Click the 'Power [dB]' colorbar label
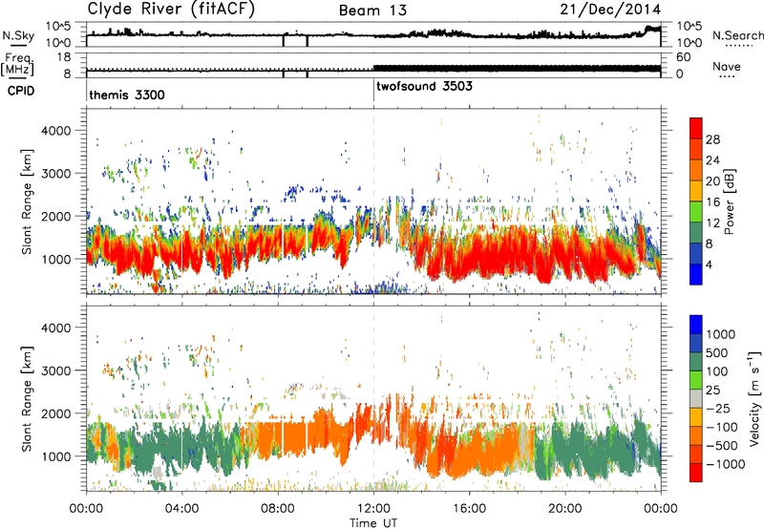The height and width of the screenshot is (529, 764). point(729,201)
